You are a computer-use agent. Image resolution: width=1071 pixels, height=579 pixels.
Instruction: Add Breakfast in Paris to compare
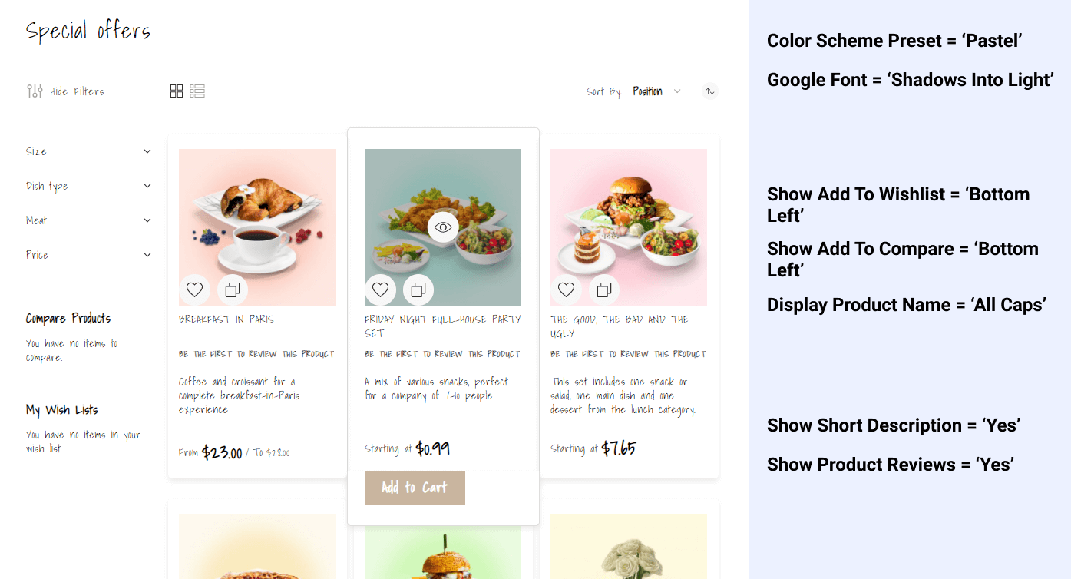[233, 289]
